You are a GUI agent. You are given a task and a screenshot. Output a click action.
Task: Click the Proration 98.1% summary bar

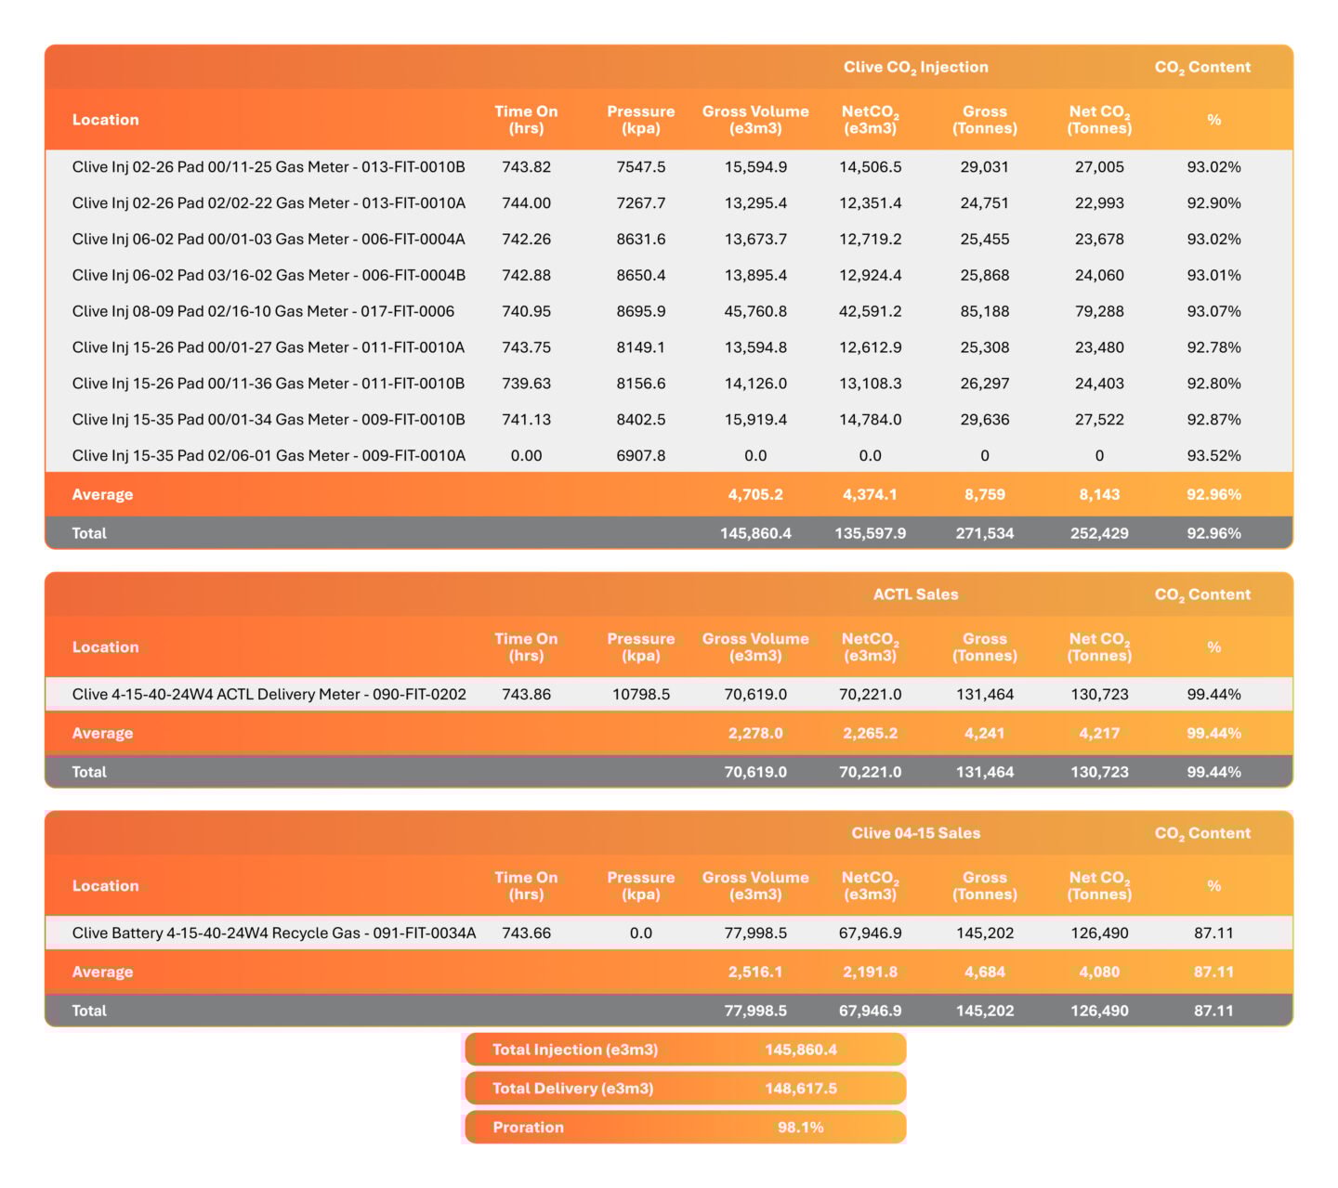point(685,1128)
